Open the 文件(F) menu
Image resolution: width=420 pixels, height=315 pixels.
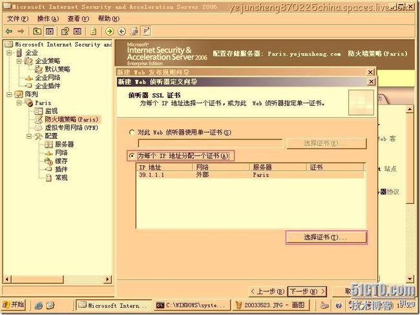pyautogui.click(x=17, y=19)
